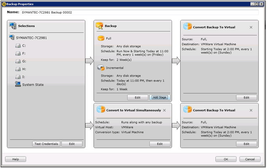The width and height of the screenshot is (267, 168).
Task: Click the C: drive icon
Action: [18, 46]
